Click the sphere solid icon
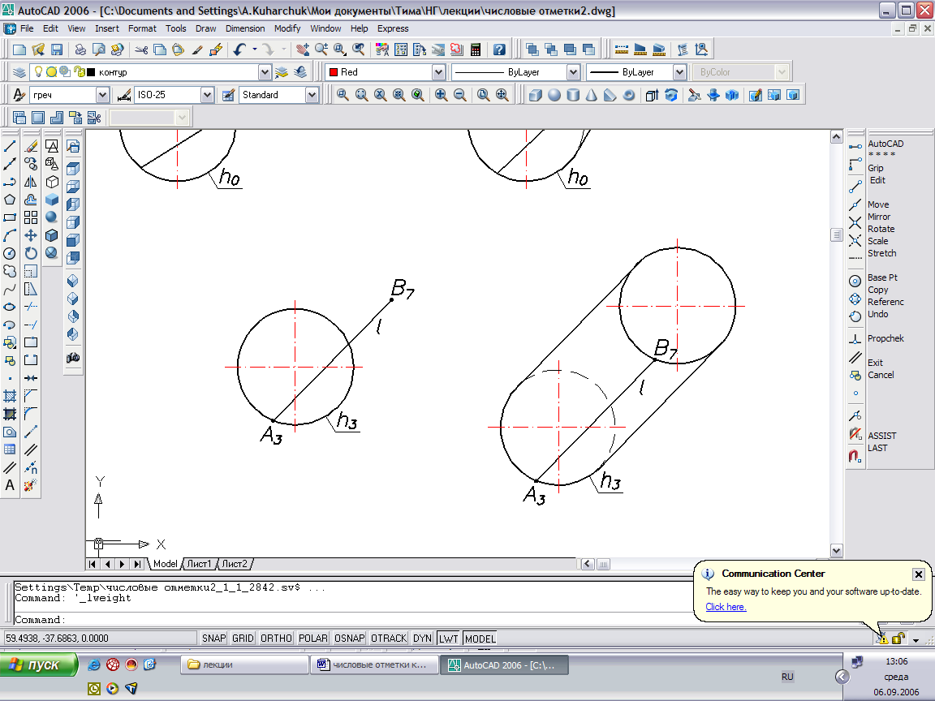The image size is (935, 701). [554, 95]
